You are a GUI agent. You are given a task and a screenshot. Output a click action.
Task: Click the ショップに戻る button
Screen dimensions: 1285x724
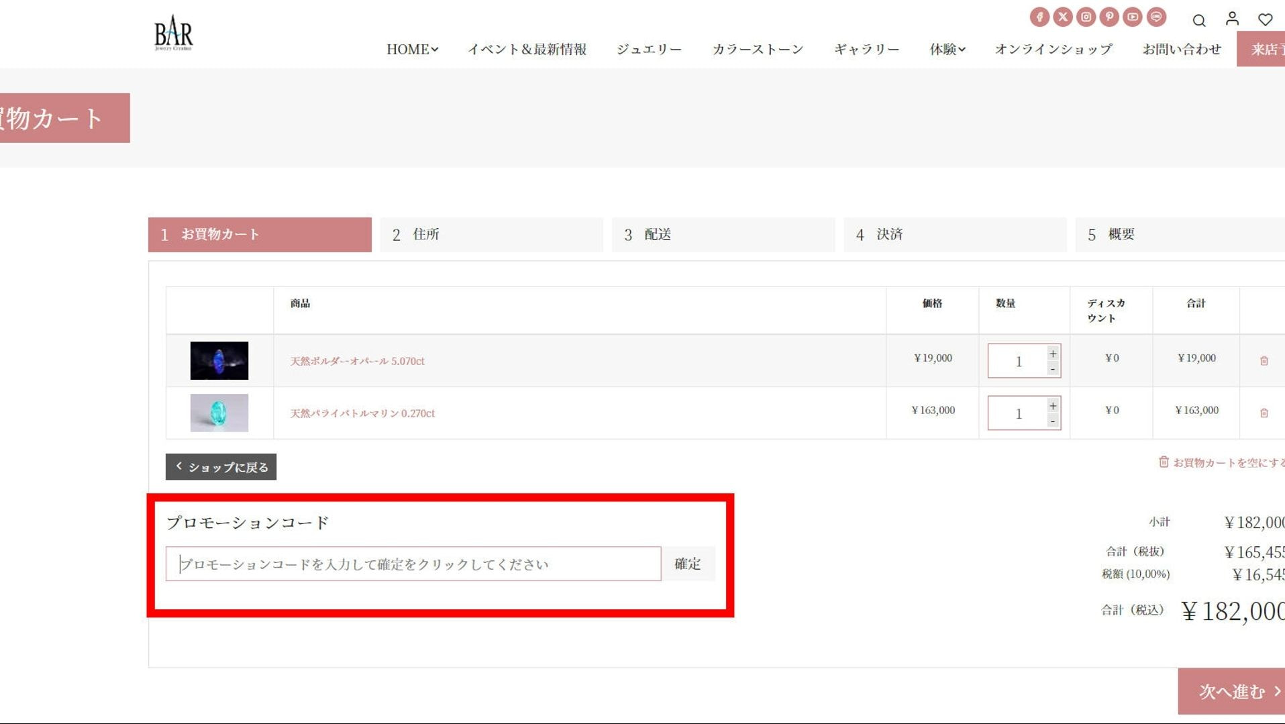[x=221, y=467]
